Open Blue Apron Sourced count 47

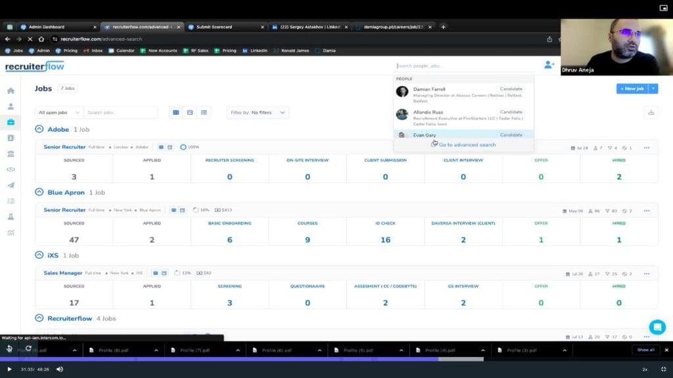coord(74,240)
